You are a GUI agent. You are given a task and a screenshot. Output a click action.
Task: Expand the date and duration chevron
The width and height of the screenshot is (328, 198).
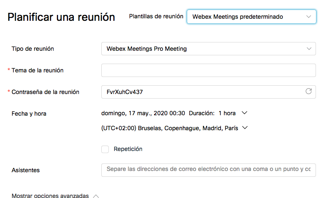click(244, 113)
